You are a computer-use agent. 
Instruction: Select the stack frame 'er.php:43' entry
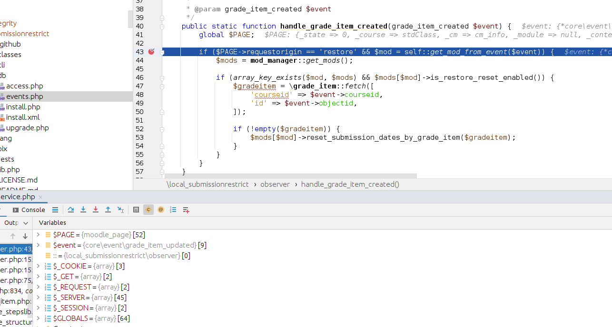pyautogui.click(x=16, y=249)
